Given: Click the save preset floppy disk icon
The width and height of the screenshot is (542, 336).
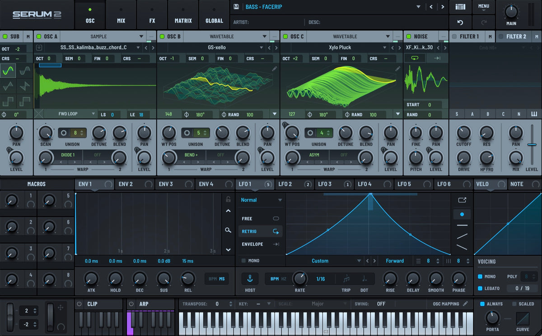Looking at the screenshot, I should [x=236, y=7].
